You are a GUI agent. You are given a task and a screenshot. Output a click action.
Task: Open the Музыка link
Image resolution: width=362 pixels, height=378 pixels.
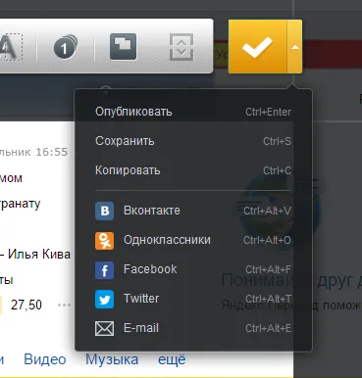[112, 359]
